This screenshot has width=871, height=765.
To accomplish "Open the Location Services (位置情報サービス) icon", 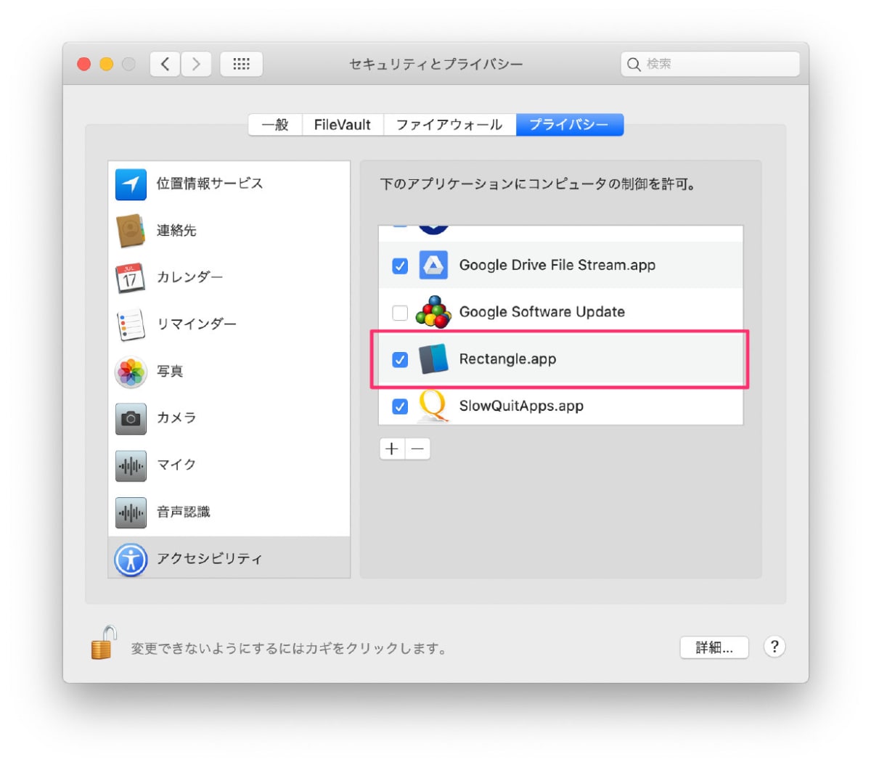I will [x=131, y=184].
